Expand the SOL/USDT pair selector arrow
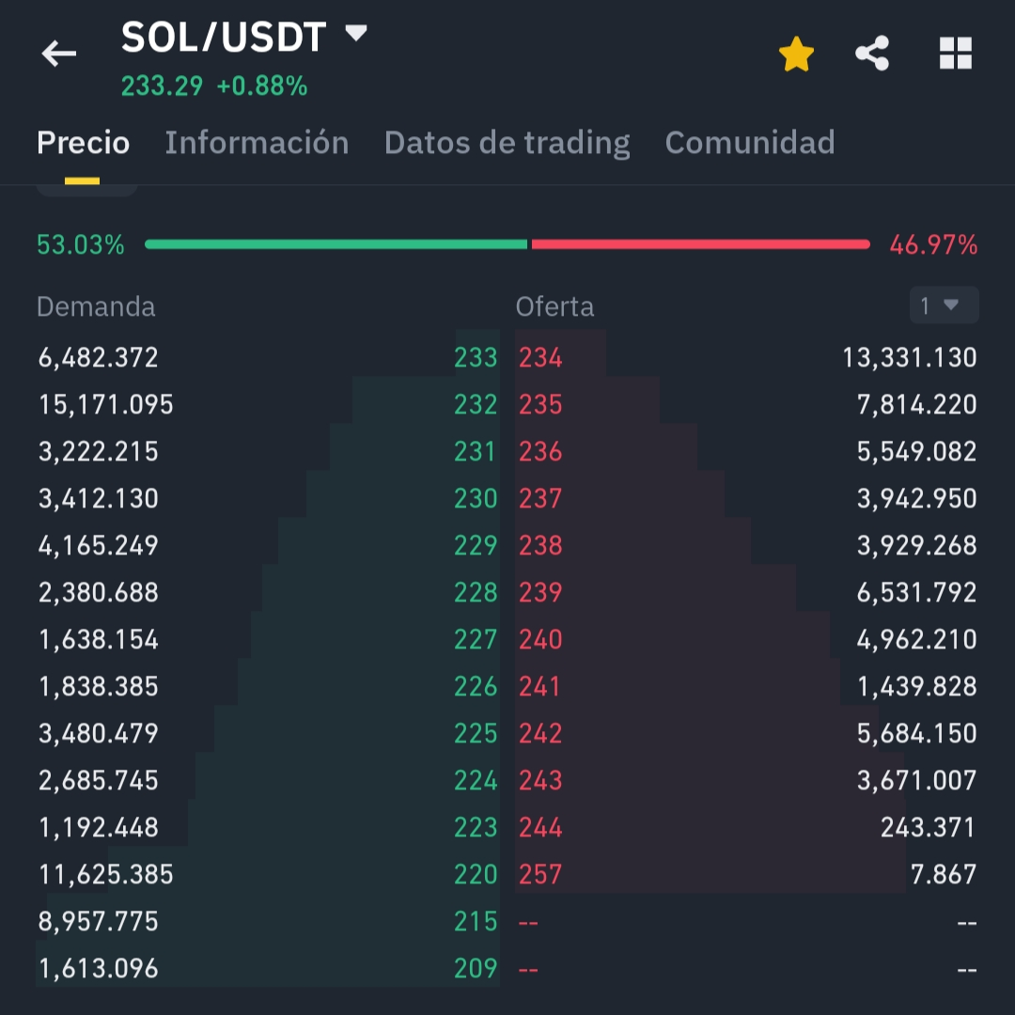The height and width of the screenshot is (1015, 1015). tap(356, 35)
